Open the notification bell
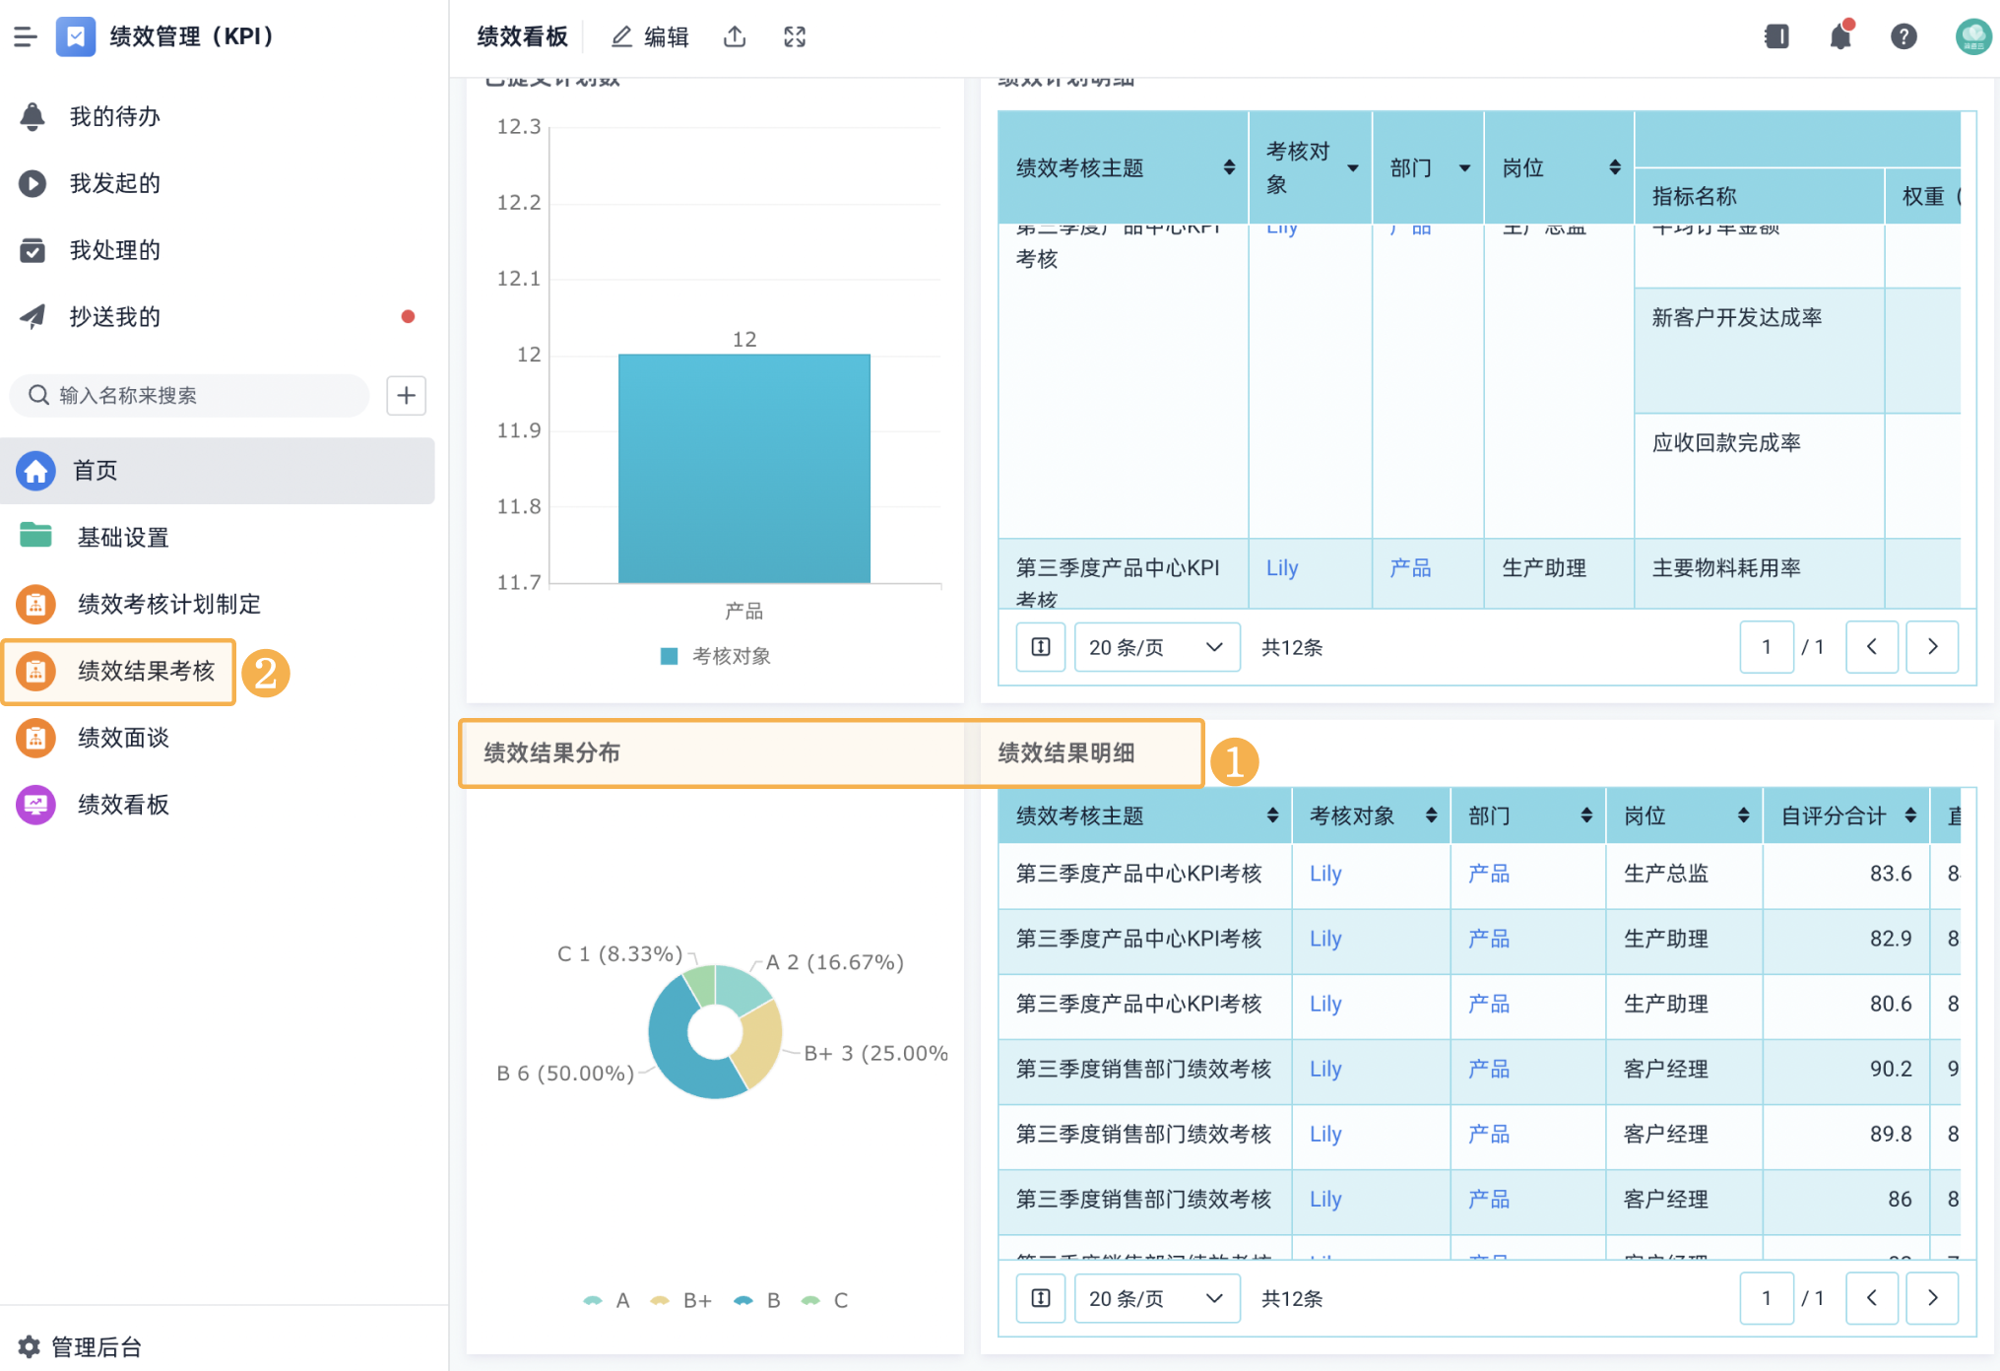Image resolution: width=2000 pixels, height=1371 pixels. coord(1839,37)
